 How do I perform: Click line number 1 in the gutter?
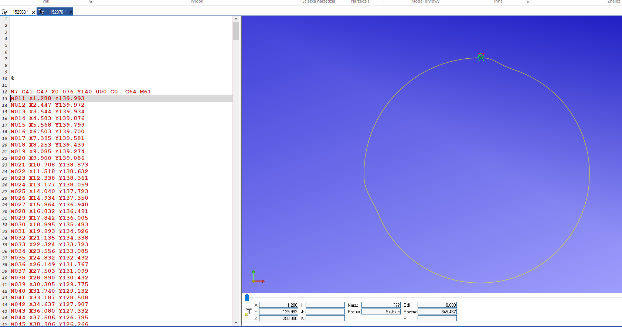6,19
